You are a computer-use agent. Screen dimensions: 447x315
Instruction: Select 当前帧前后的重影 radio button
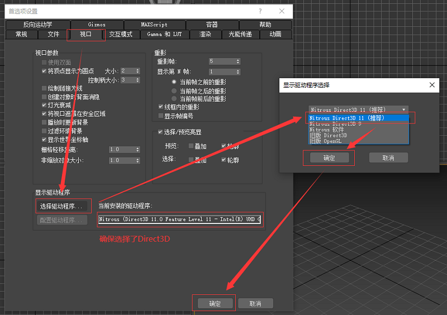pos(174,99)
